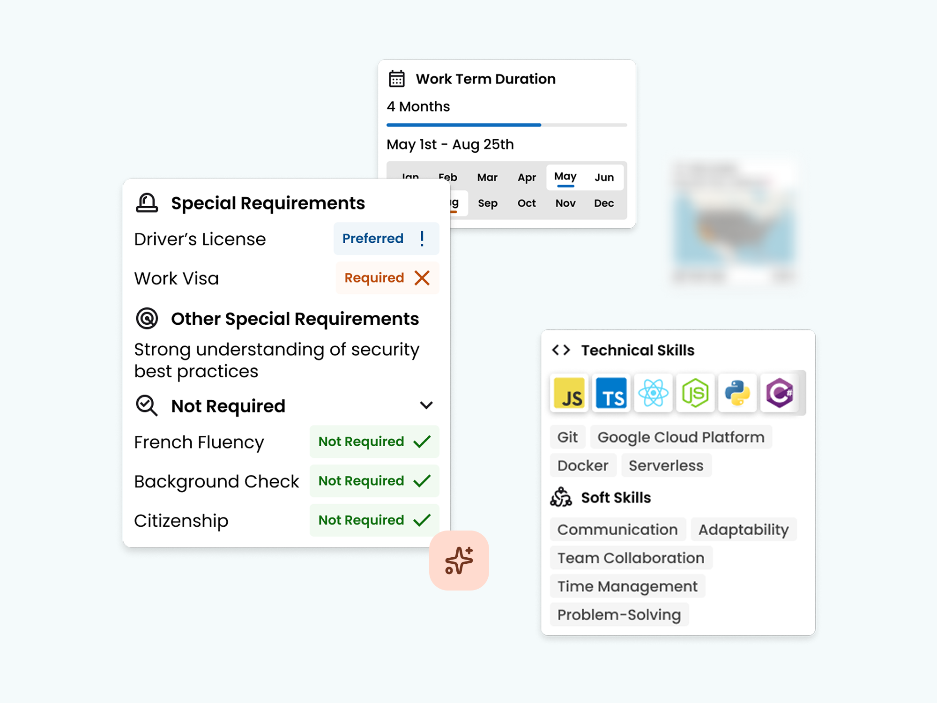Click the JavaScript skill icon
Image resolution: width=937 pixels, height=703 pixels.
(x=569, y=393)
